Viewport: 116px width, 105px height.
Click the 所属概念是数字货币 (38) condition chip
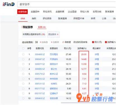[x=34, y=34]
